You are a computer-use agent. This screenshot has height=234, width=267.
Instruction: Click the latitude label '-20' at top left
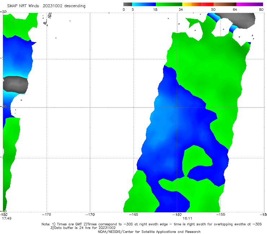pos(3,12)
